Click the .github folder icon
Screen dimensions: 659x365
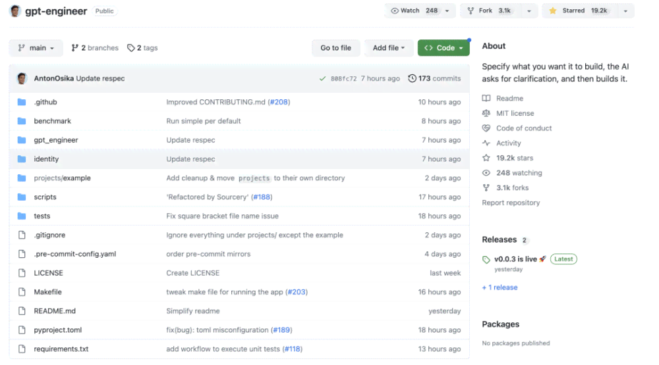tap(22, 102)
